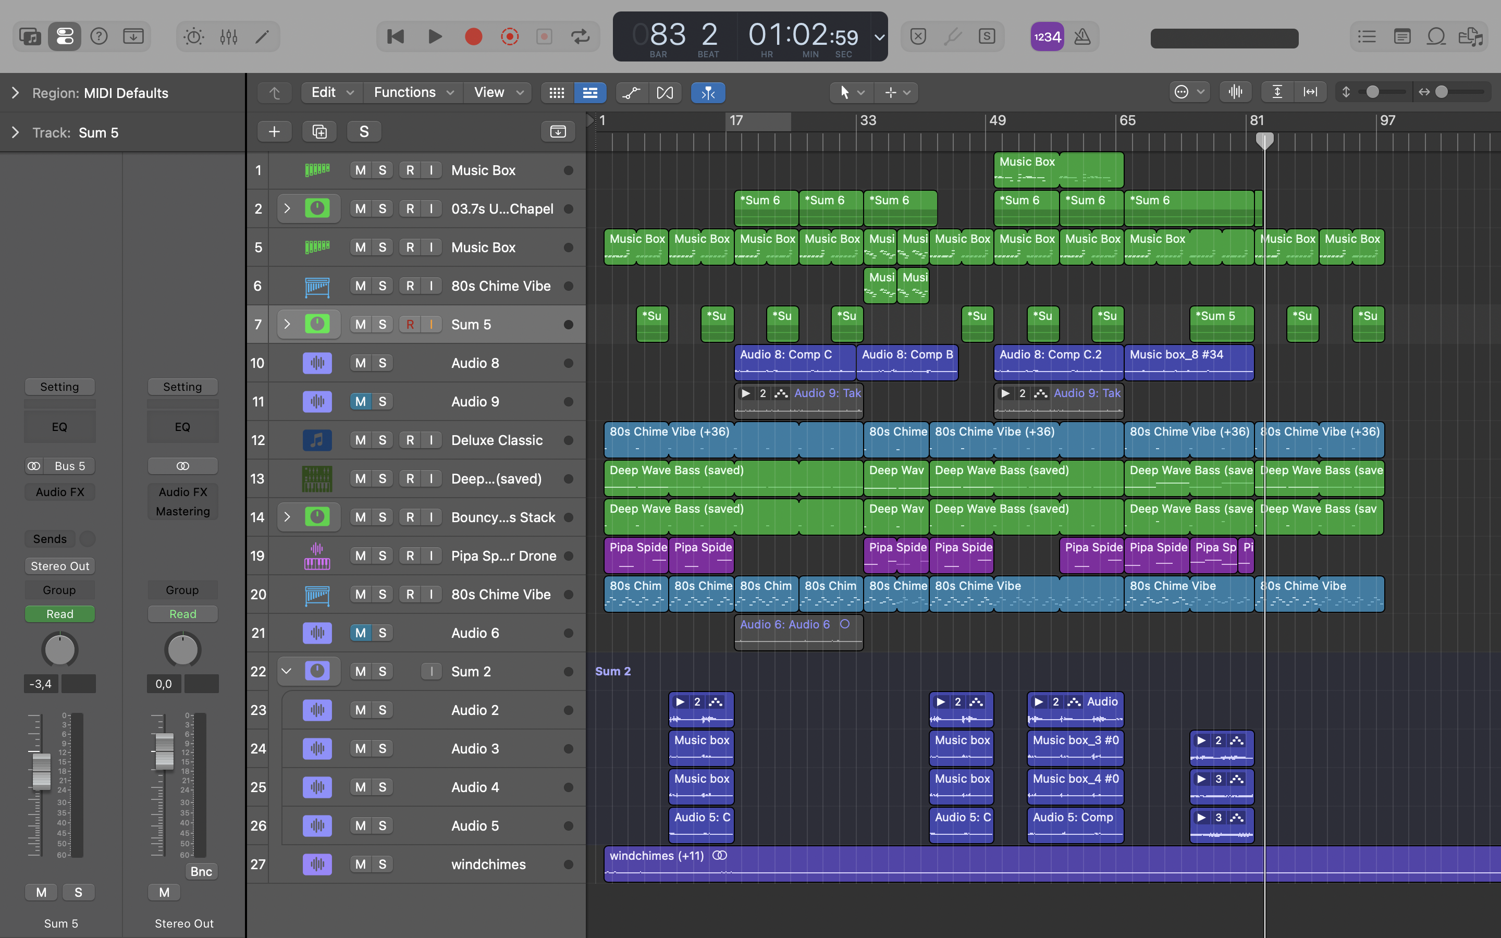Screen dimensions: 1501x938
Task: Click the Audio FX slot on Sum 5
Action: 59,492
